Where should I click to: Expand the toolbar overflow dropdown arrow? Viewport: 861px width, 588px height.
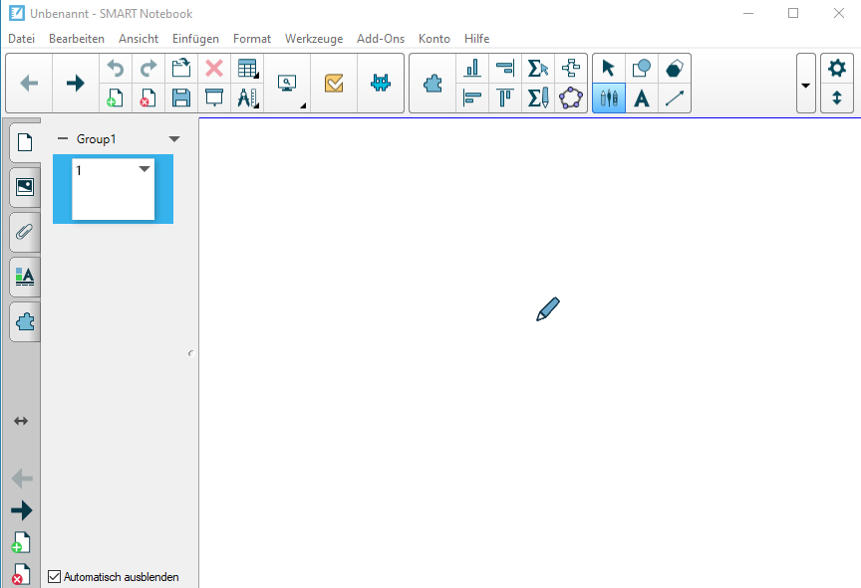(805, 84)
